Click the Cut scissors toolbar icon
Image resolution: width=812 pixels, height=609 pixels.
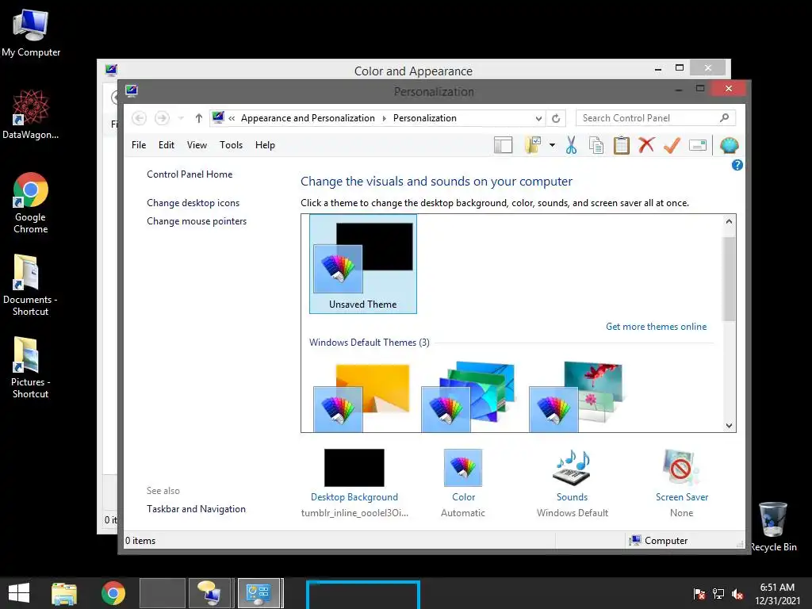click(x=571, y=146)
